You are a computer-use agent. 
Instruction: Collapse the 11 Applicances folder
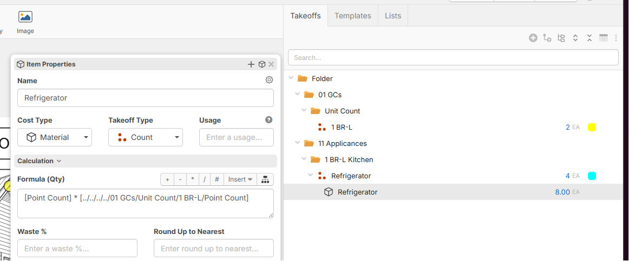tap(297, 143)
